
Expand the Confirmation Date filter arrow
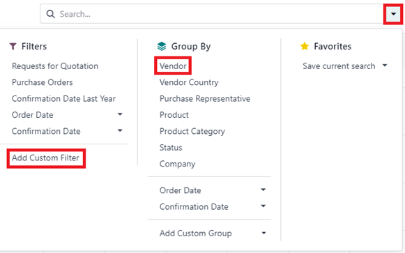coord(120,130)
